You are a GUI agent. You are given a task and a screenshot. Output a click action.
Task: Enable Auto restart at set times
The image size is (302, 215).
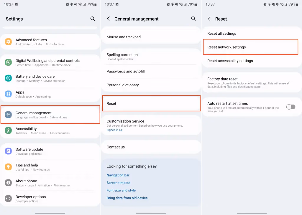290,107
